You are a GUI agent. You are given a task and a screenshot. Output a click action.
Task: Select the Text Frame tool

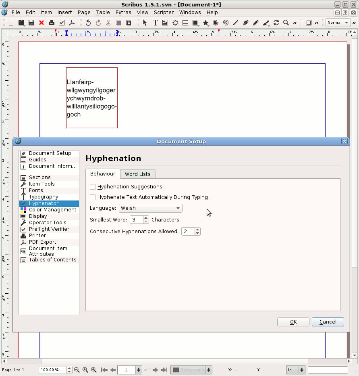(x=155, y=23)
